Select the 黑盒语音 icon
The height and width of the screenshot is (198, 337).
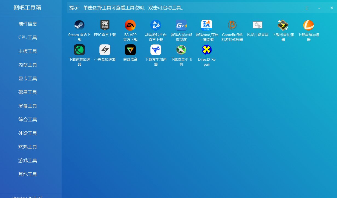(130, 50)
